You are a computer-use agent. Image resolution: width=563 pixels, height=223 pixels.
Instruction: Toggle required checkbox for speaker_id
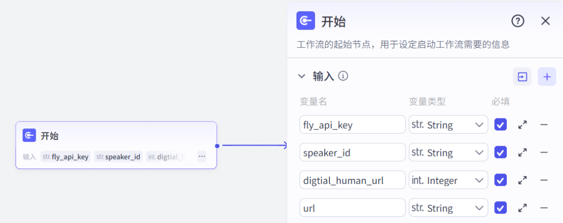tap(500, 152)
